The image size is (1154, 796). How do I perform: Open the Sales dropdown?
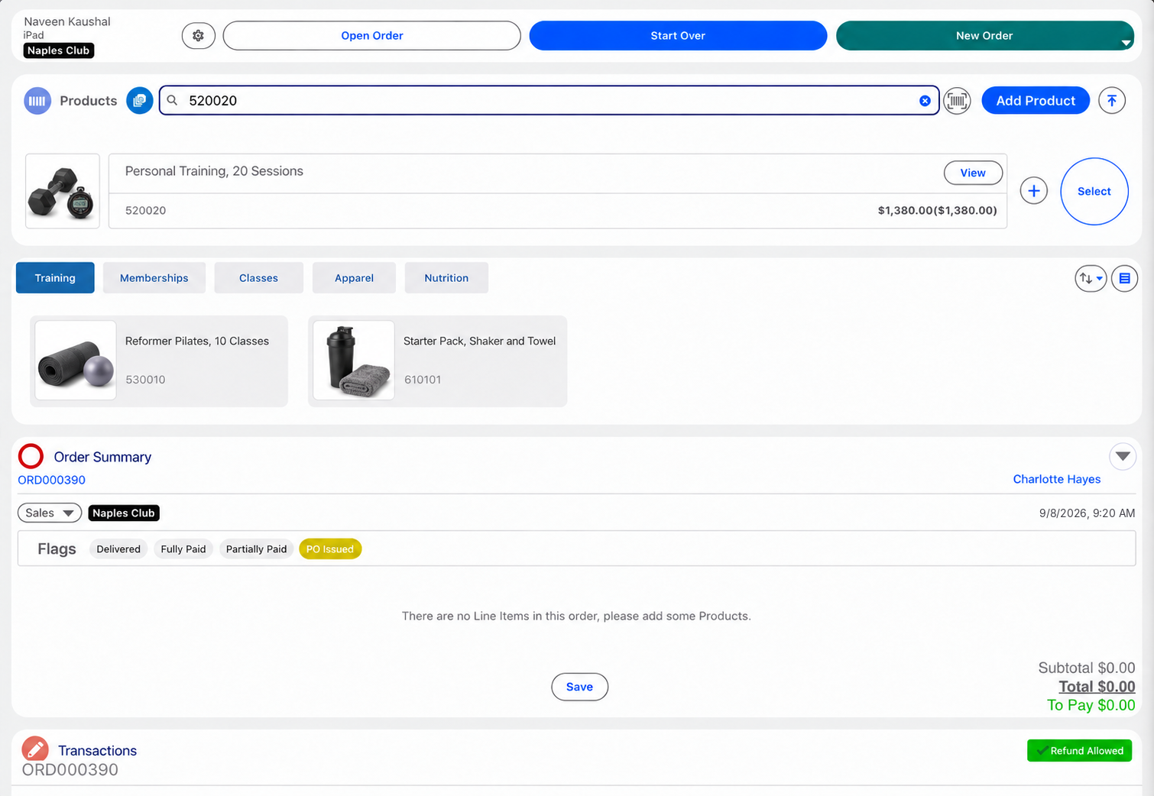[50, 513]
